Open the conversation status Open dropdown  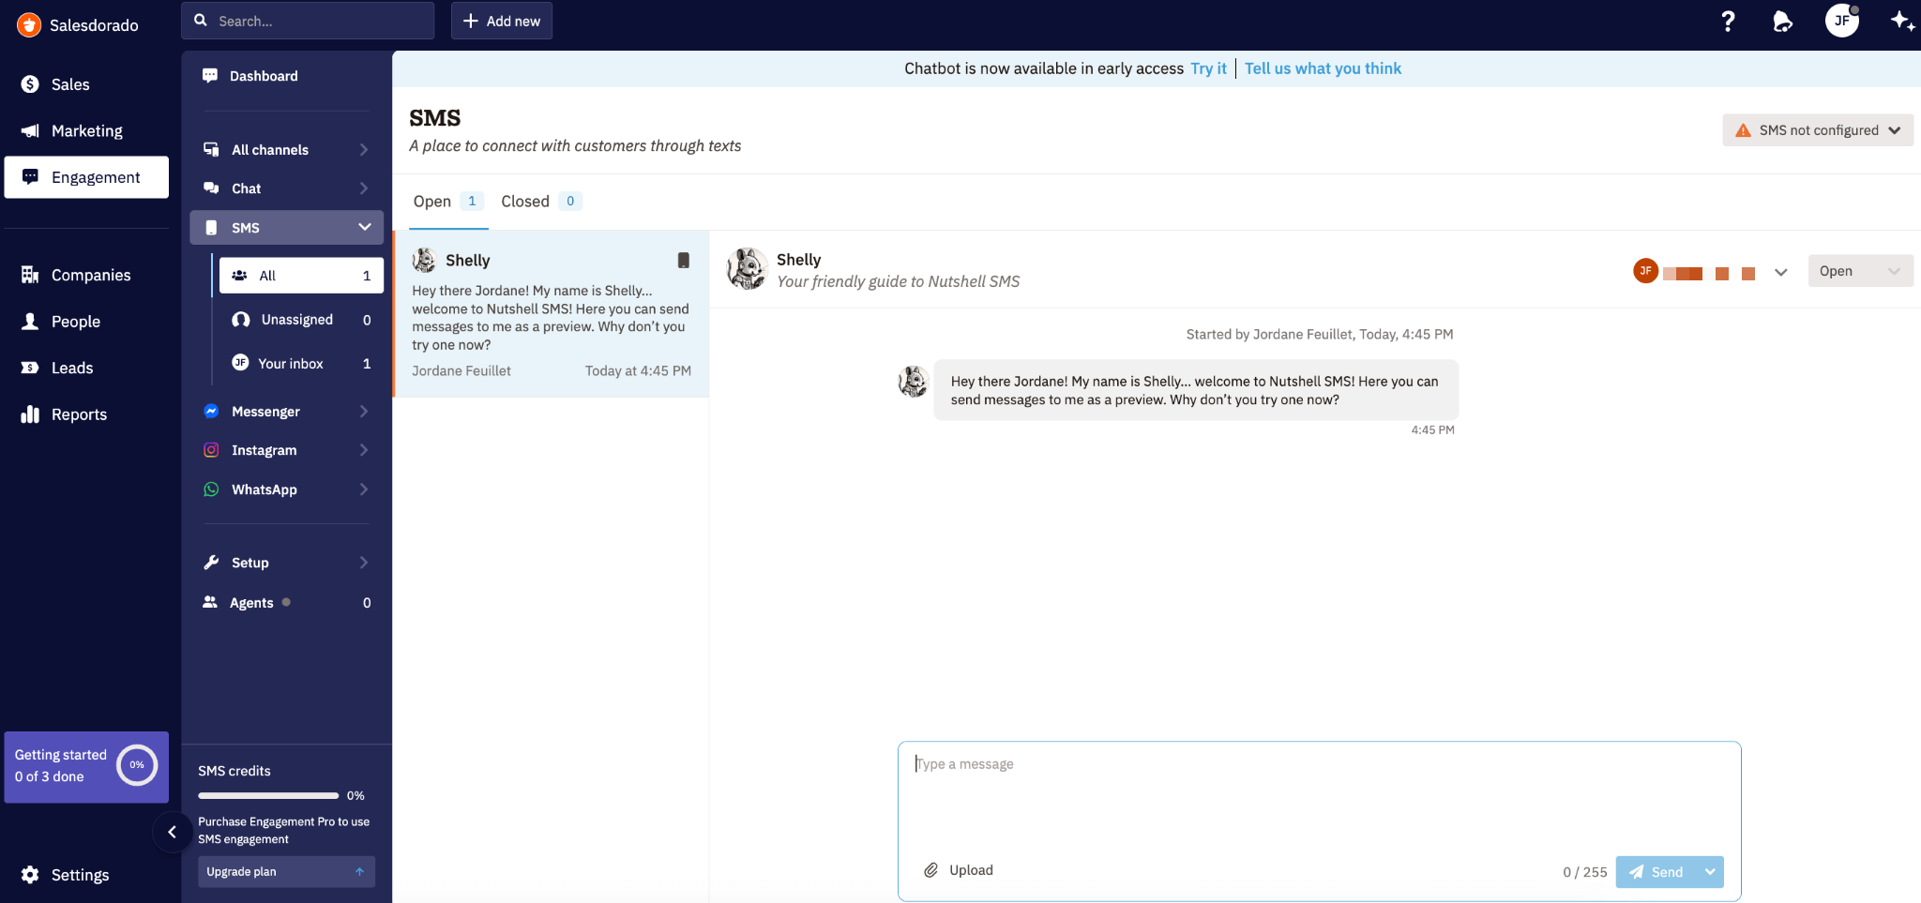[x=1859, y=271]
